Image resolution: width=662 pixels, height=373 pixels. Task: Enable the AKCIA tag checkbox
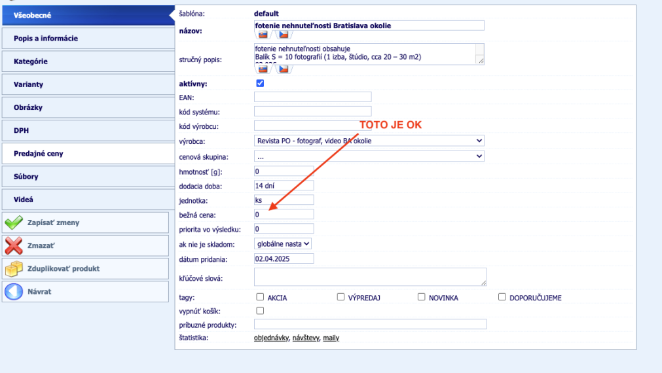[261, 297]
